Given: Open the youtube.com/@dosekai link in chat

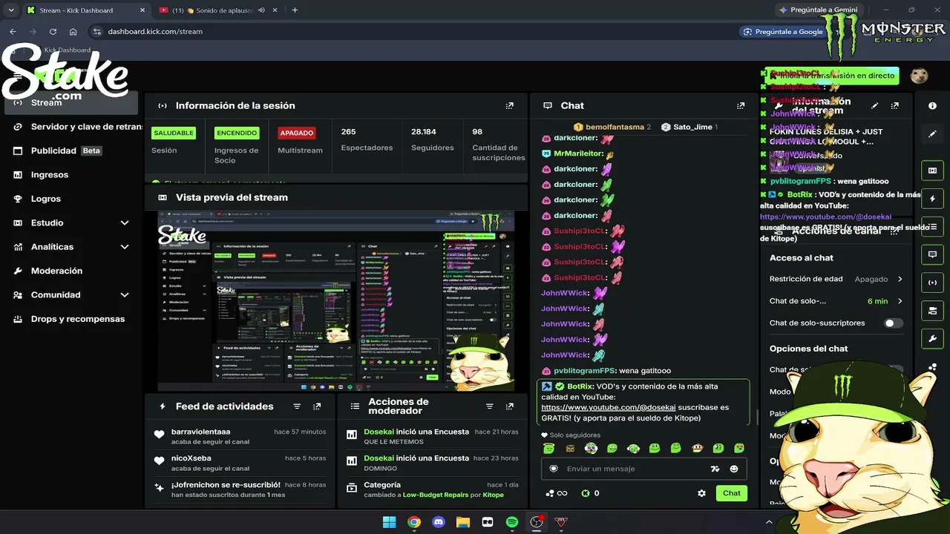Looking at the screenshot, I should pos(609,407).
